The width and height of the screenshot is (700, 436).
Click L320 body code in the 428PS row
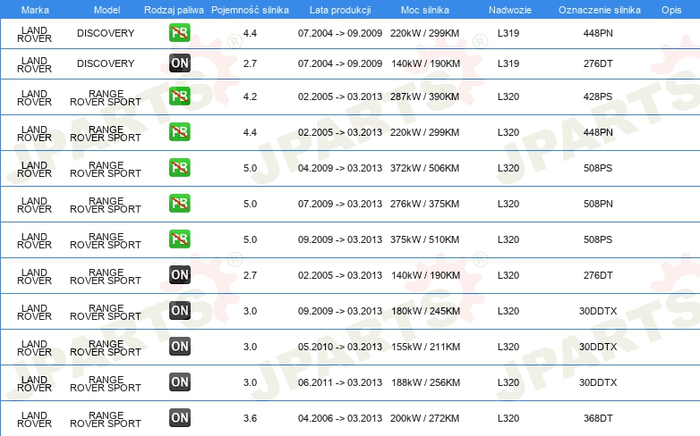point(508,96)
